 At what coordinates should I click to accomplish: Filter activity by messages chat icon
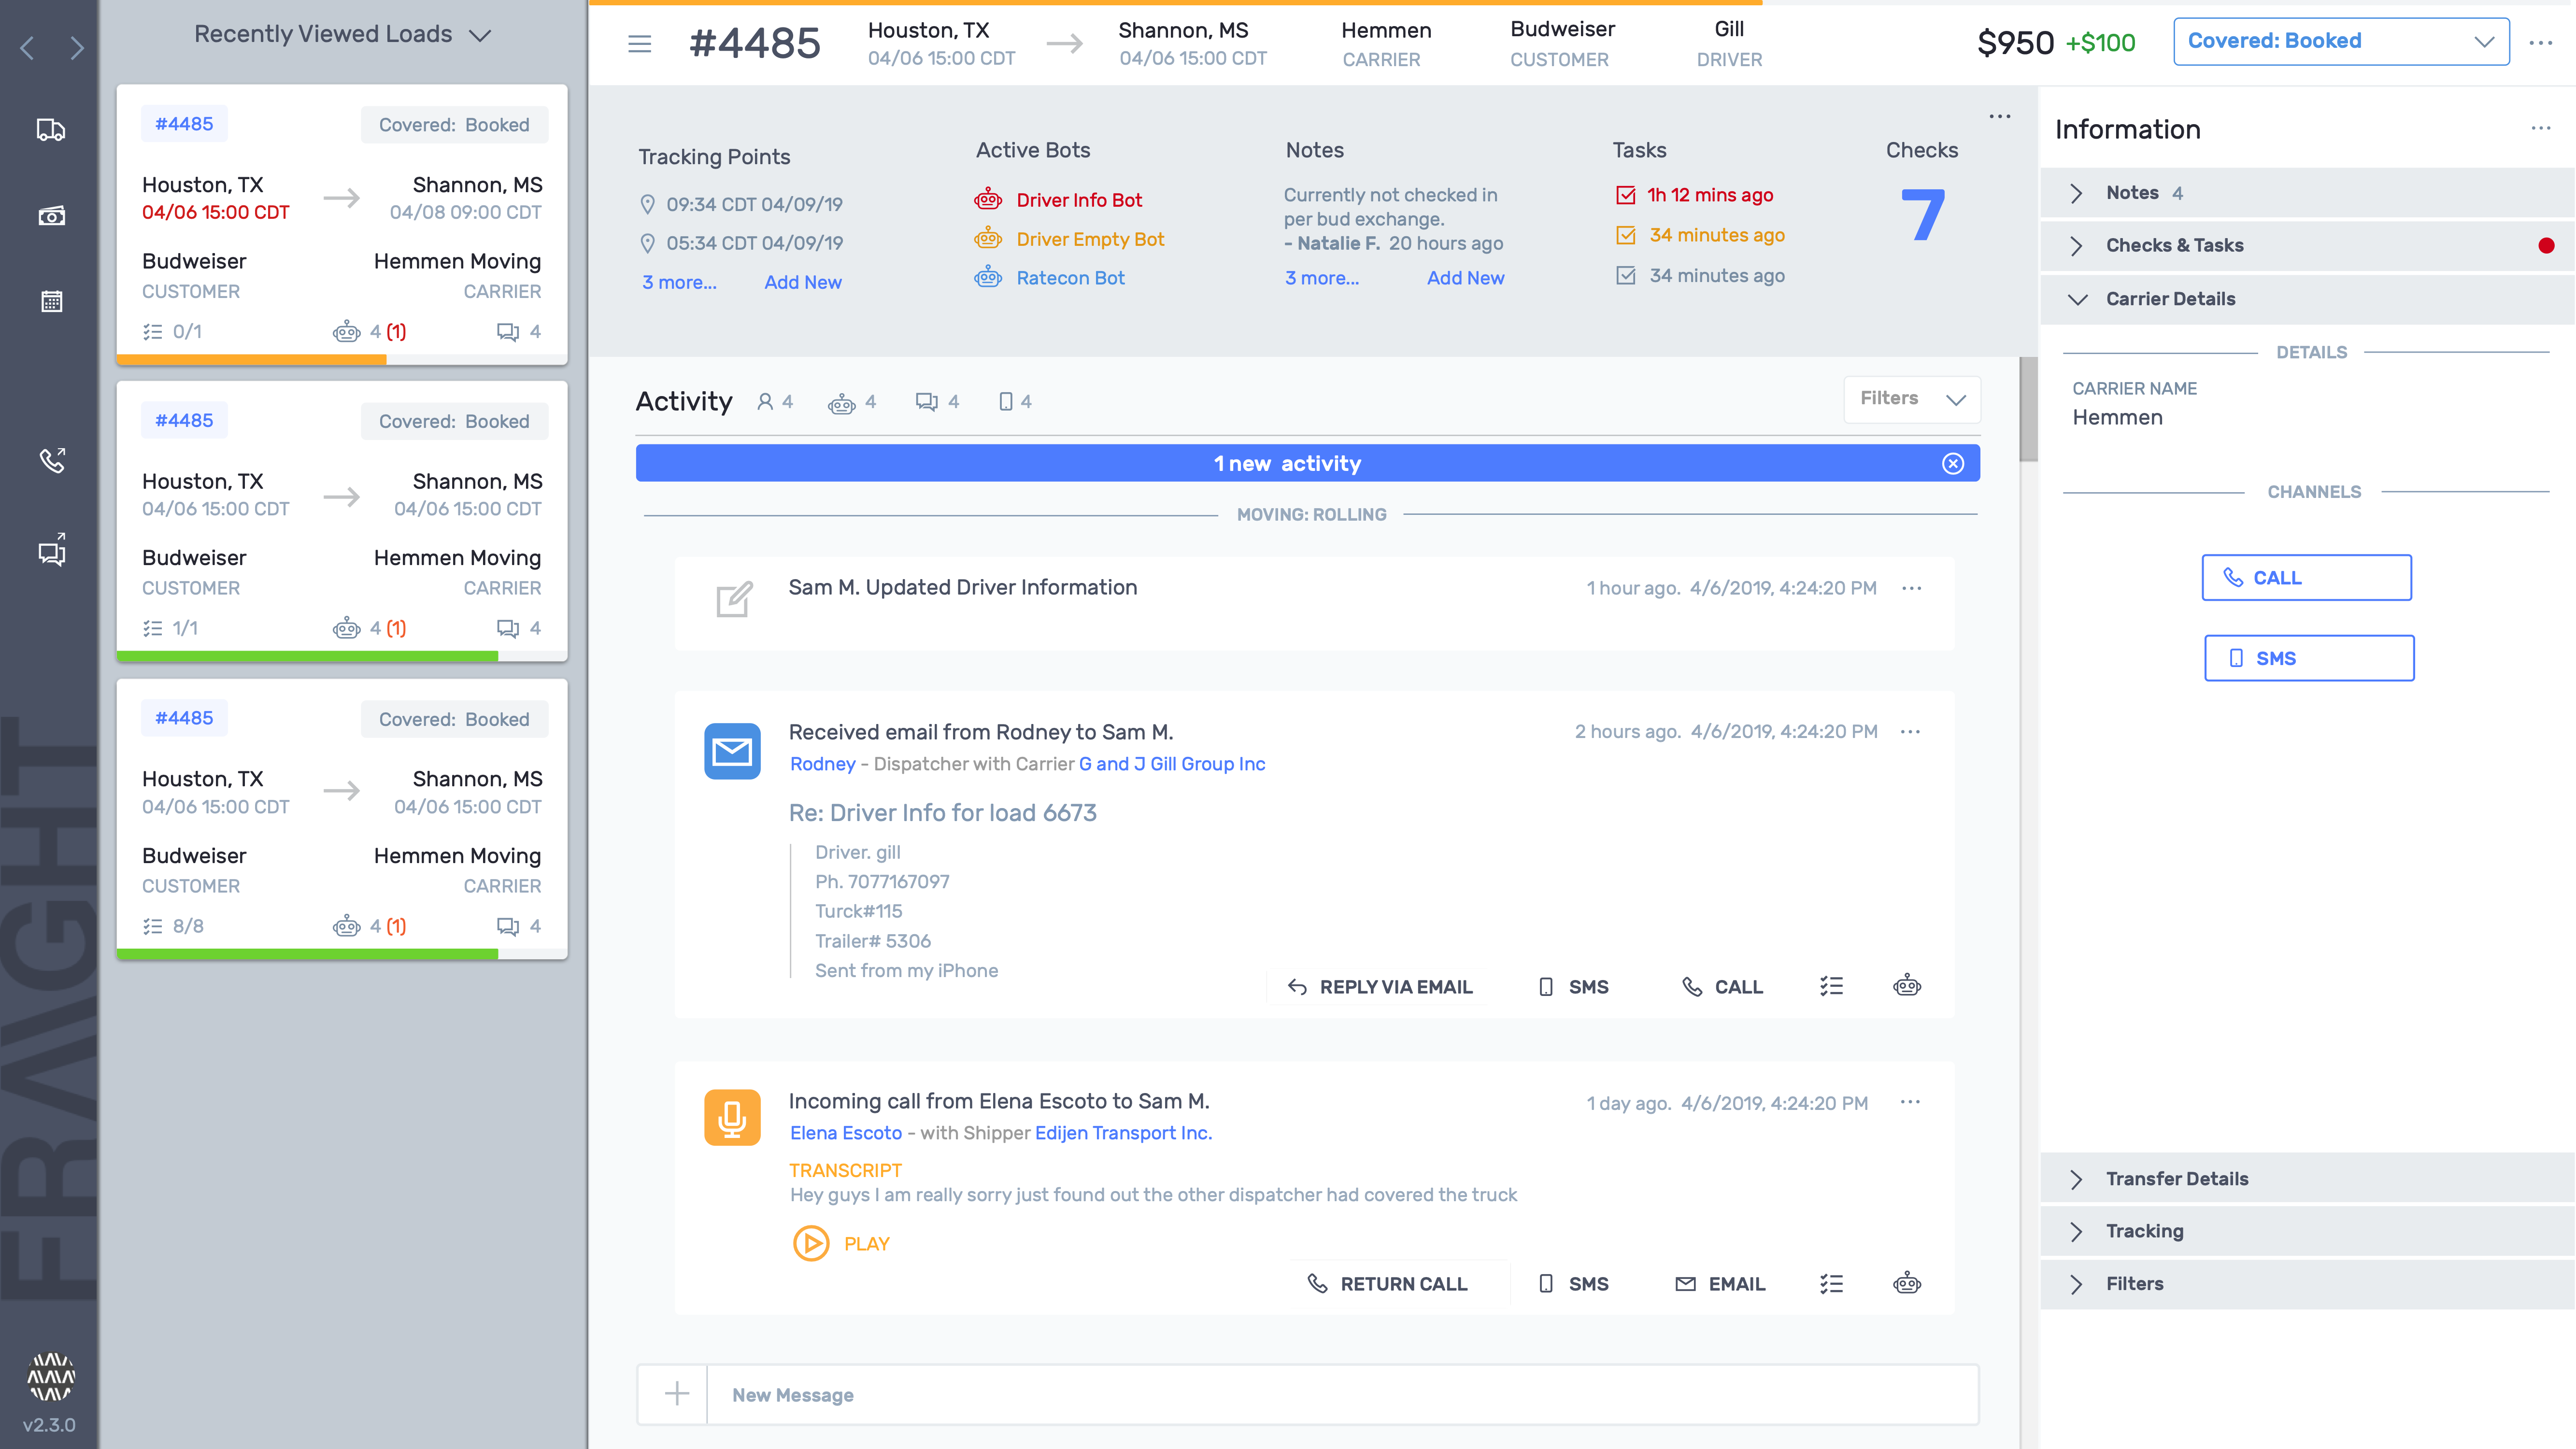(927, 402)
